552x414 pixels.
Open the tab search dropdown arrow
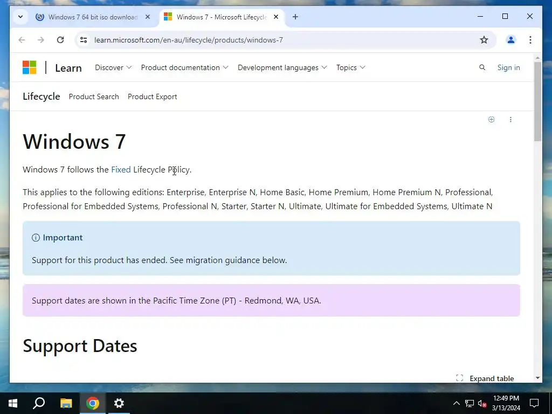20,17
